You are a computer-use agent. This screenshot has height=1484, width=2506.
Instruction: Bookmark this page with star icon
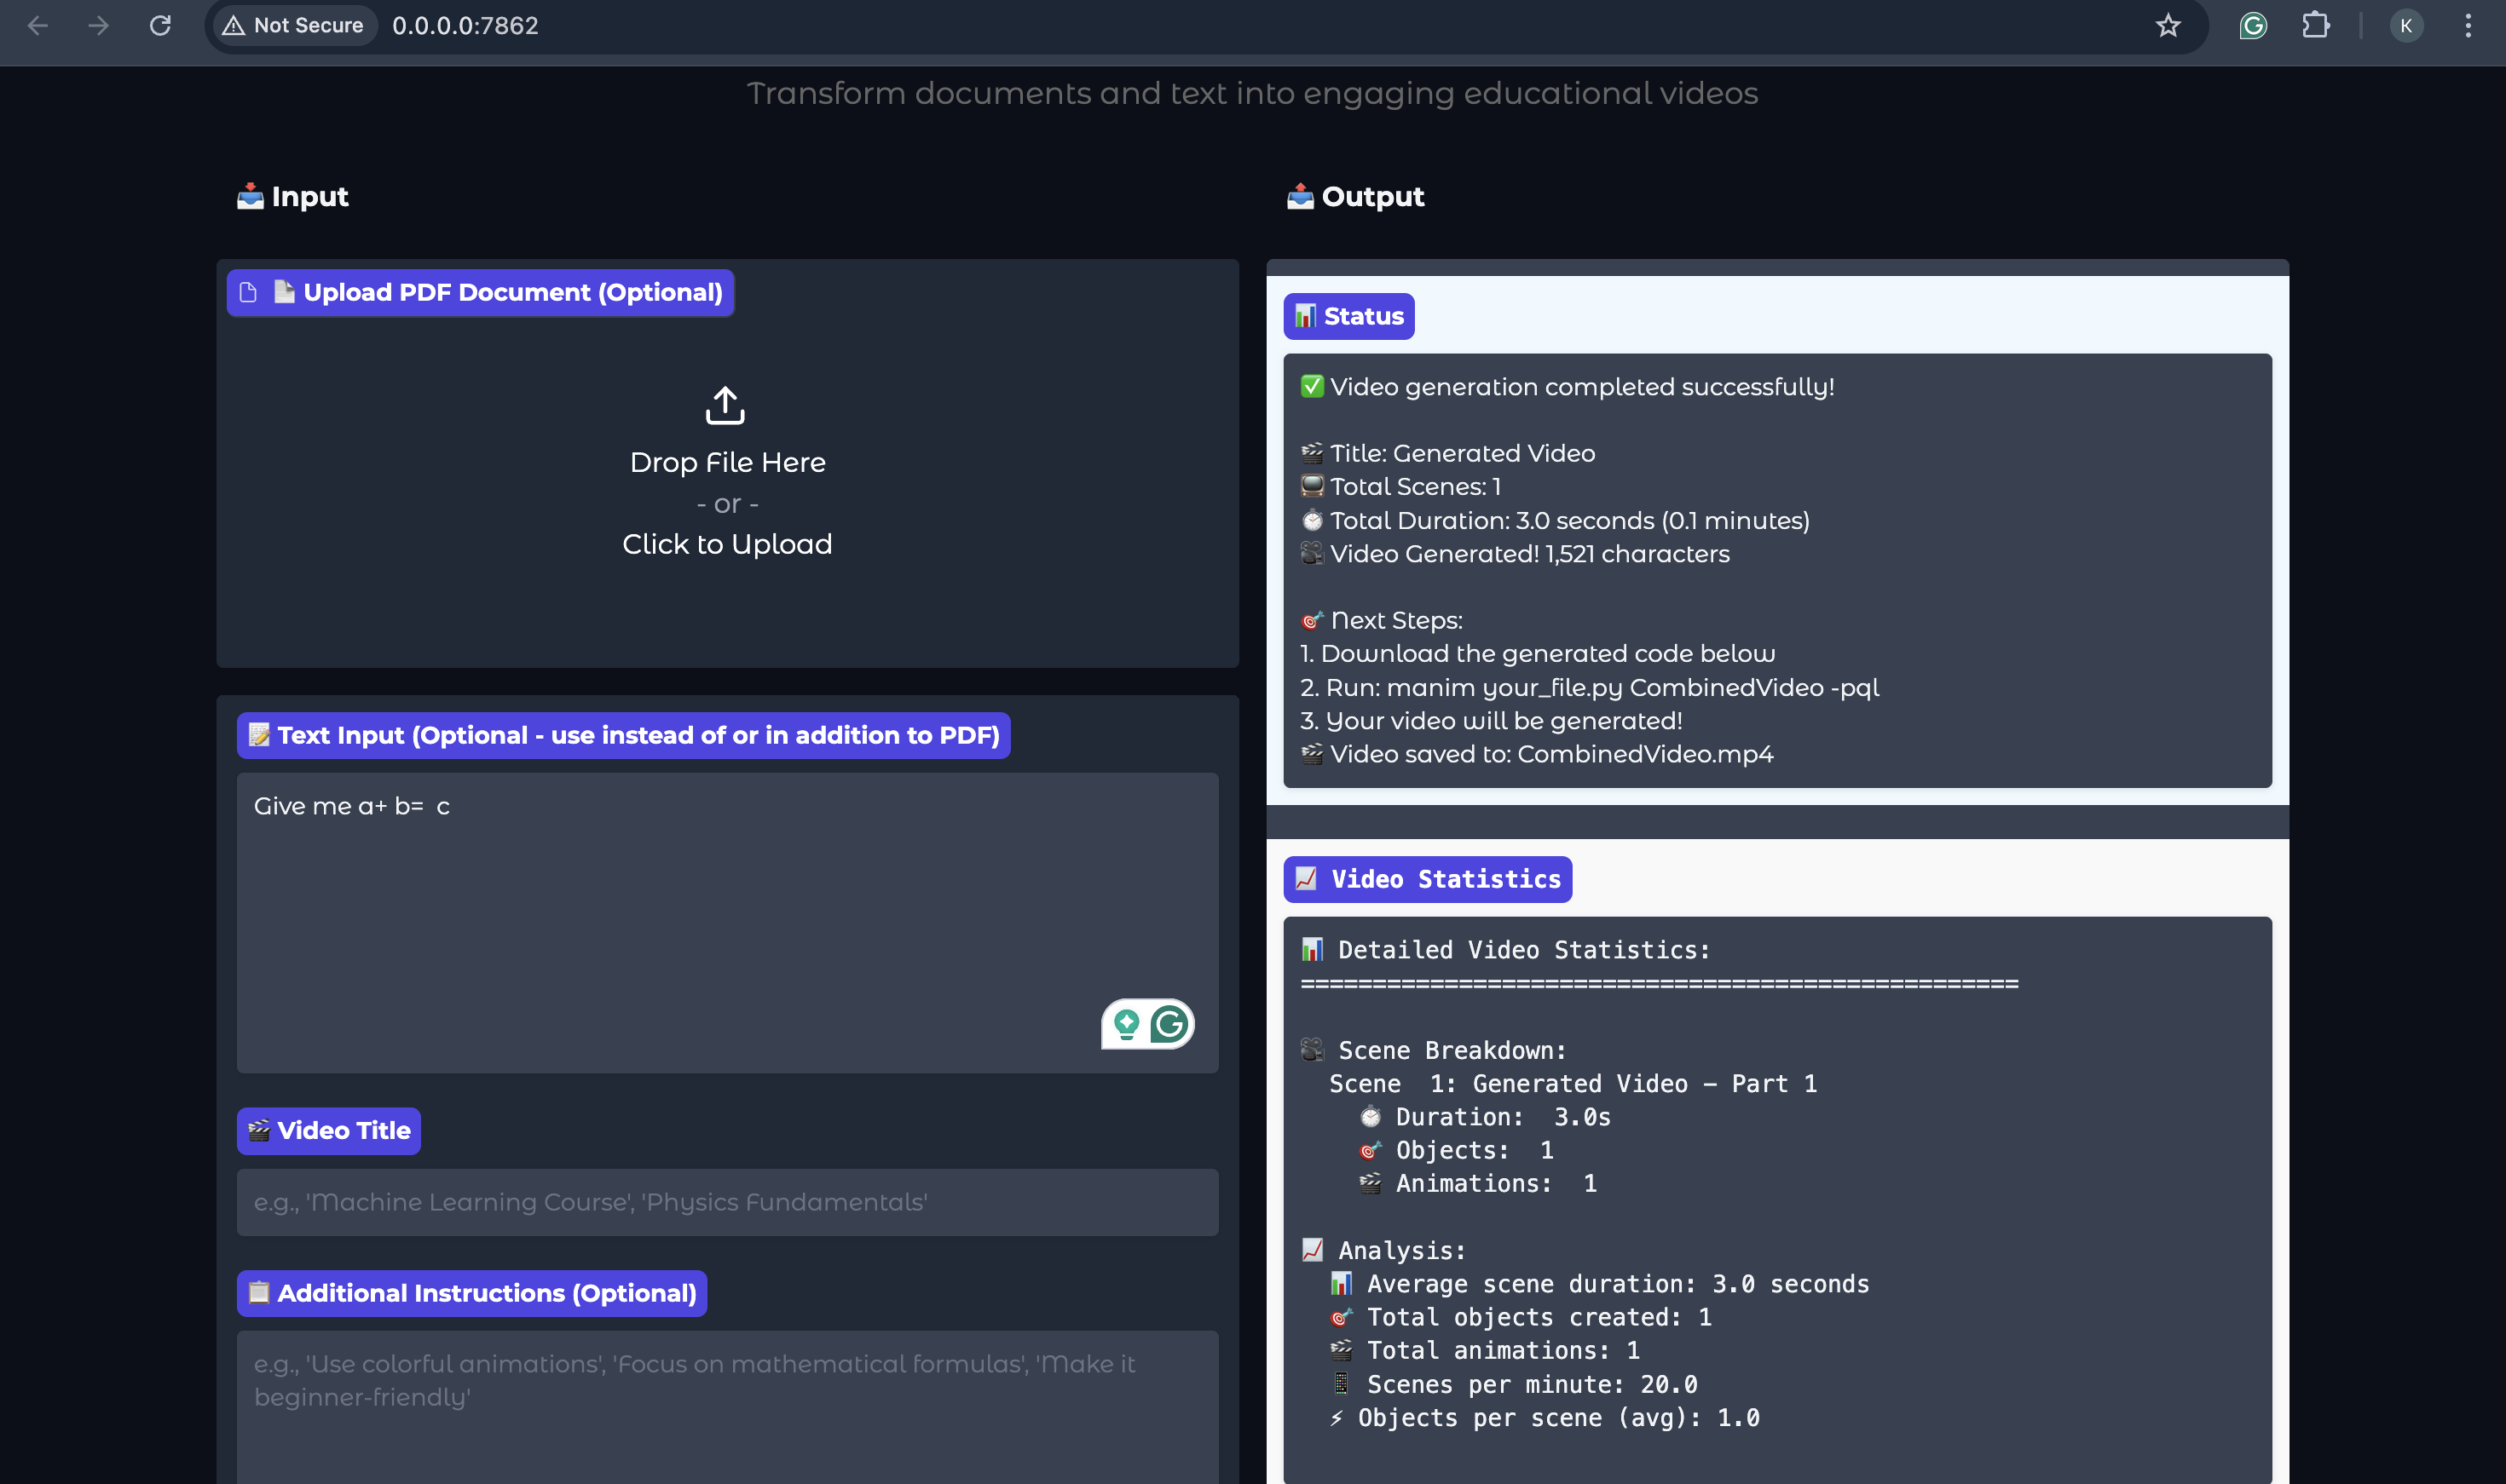click(2167, 26)
